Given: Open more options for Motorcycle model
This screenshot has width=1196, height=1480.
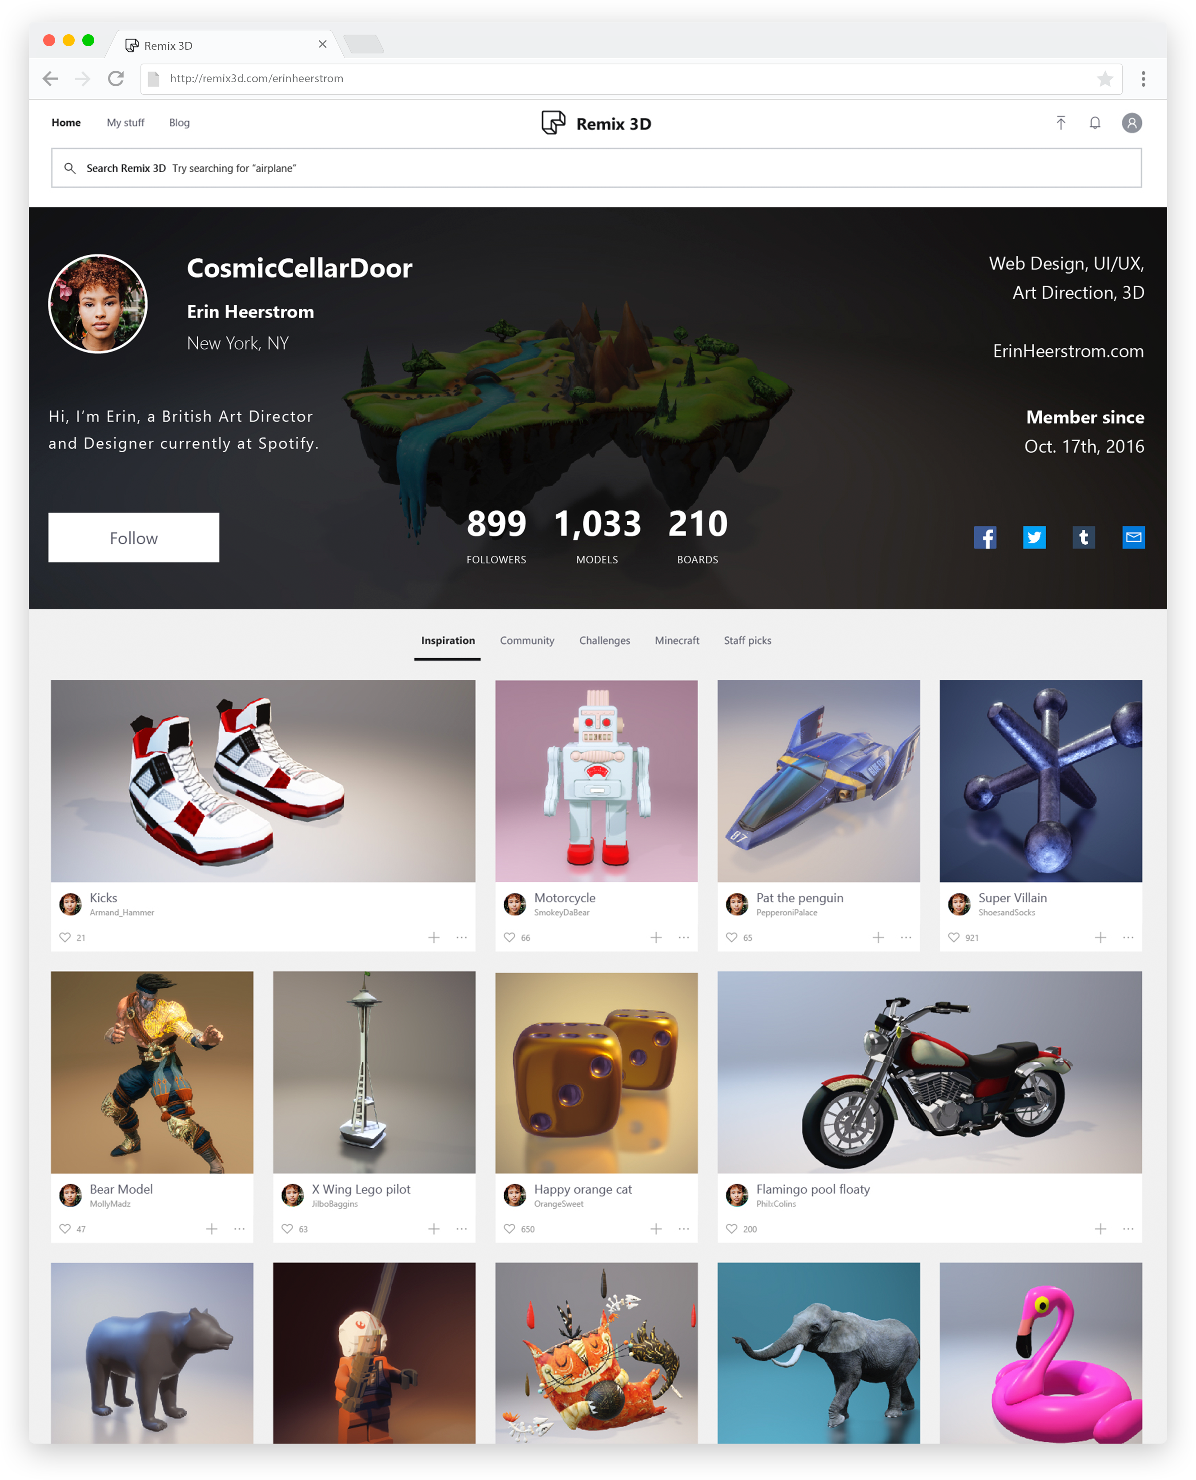Looking at the screenshot, I should tap(683, 937).
